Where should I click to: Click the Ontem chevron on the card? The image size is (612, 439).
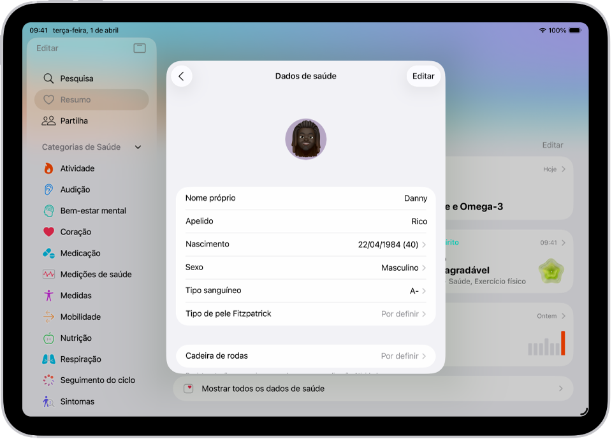coord(563,316)
